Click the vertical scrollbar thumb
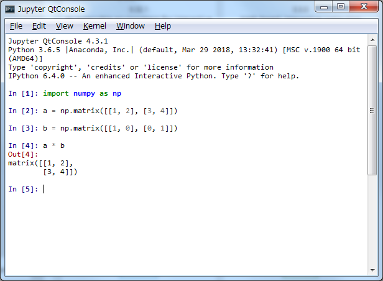The width and height of the screenshot is (383, 281). point(372,111)
